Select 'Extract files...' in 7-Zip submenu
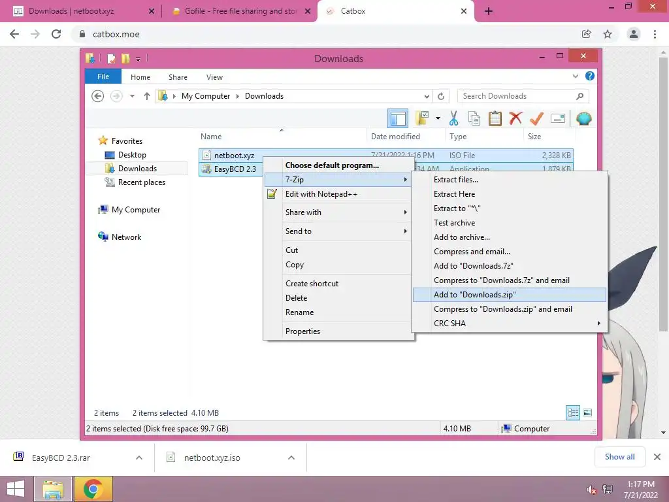This screenshot has height=502, width=669. pos(510,180)
